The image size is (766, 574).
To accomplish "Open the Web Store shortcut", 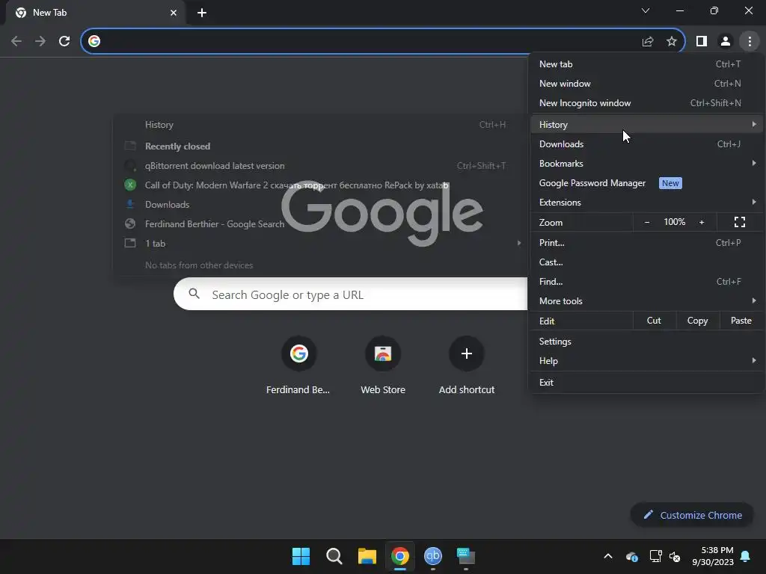I will click(383, 365).
